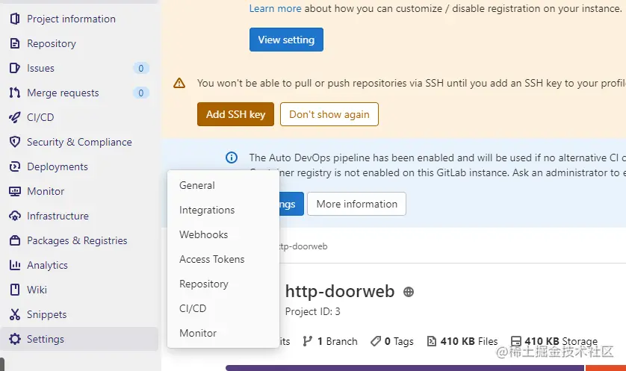Open Webhooks in Settings flyout menu
This screenshot has height=371, width=626.
coord(223,234)
